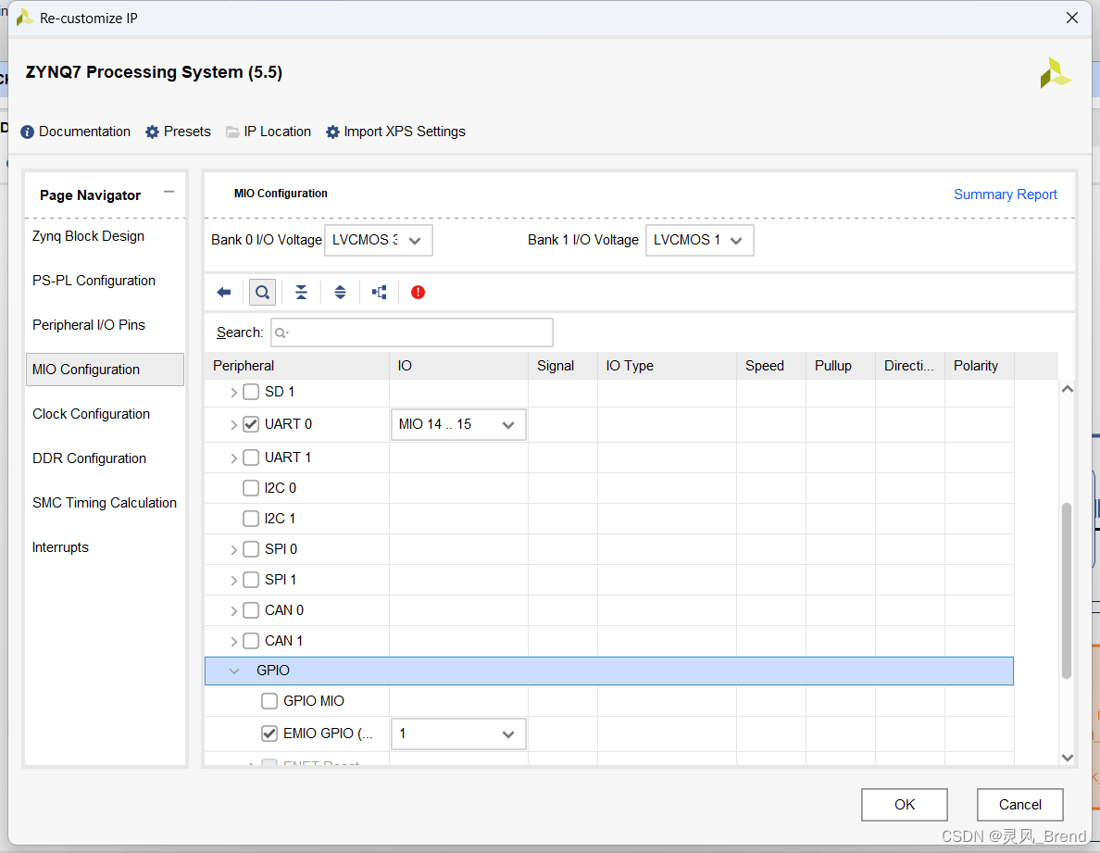Expand the SD 1 tree row
The width and height of the screenshot is (1100, 853).
coord(233,392)
